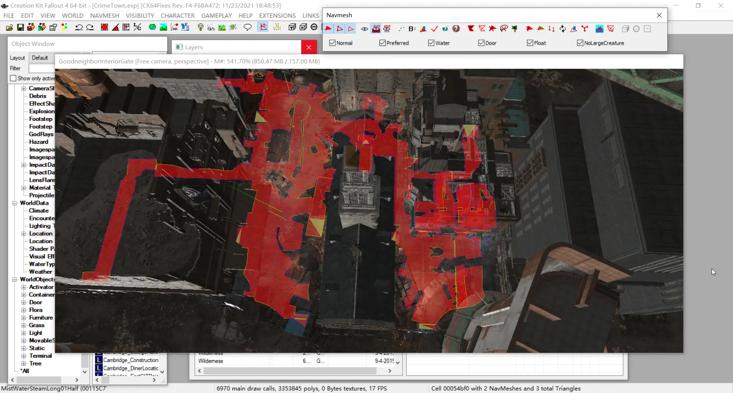Uncheck the Float navmesh checkbox

tap(530, 43)
